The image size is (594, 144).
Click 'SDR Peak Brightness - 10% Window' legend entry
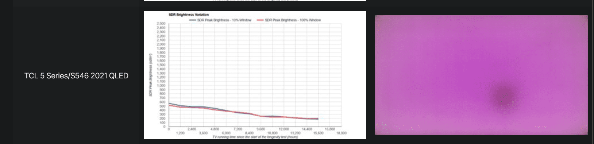220,20
